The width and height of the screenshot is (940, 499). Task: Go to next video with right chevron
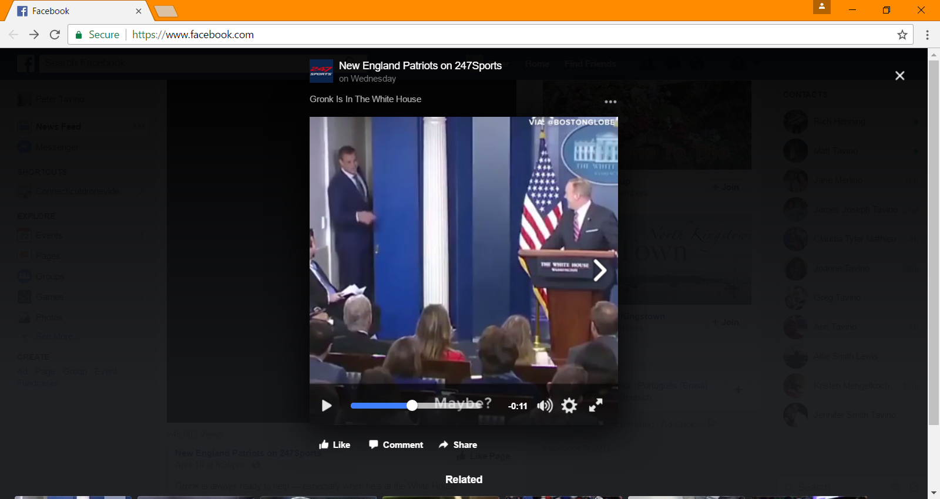pos(599,271)
